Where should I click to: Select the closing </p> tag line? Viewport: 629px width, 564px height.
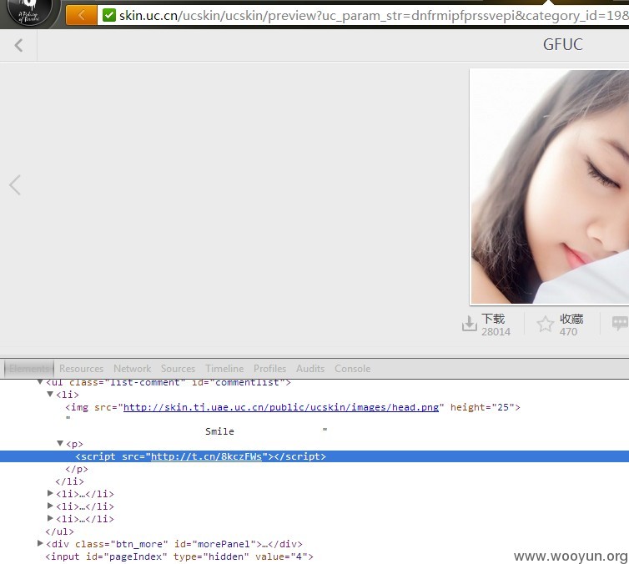(76, 469)
